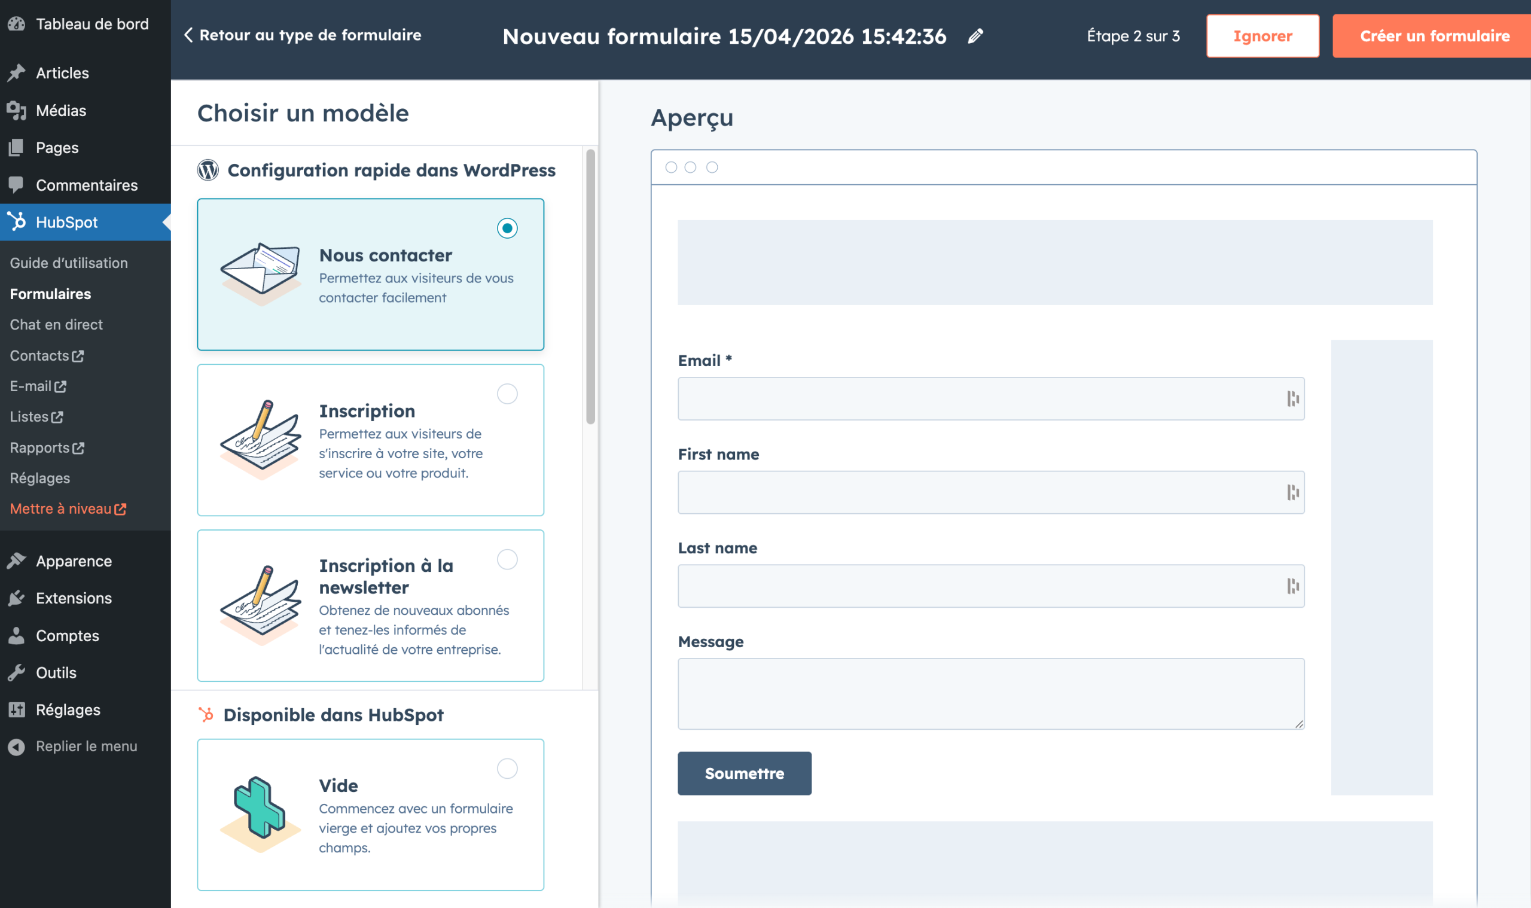
Task: Click the Message textarea resize grip
Action: [x=1299, y=724]
